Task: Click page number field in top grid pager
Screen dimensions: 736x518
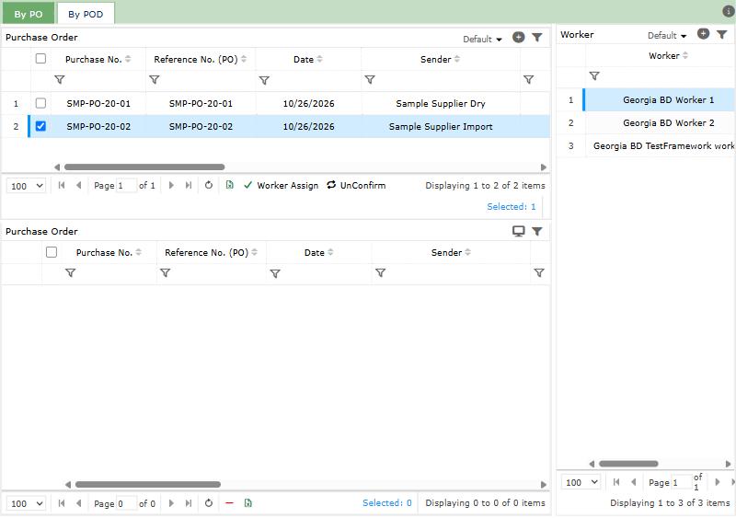Action: [126, 186]
